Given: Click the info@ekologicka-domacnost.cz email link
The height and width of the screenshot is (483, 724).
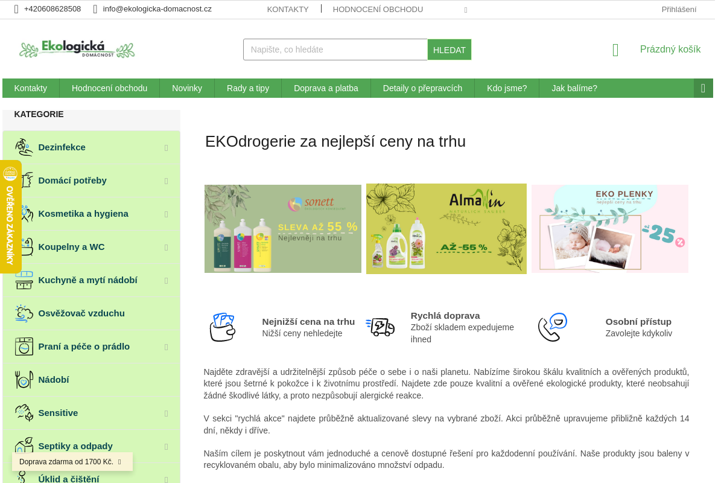Looking at the screenshot, I should pyautogui.click(x=157, y=9).
